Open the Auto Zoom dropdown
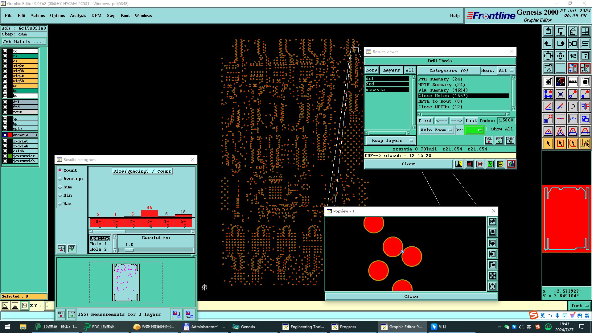 click(436, 130)
